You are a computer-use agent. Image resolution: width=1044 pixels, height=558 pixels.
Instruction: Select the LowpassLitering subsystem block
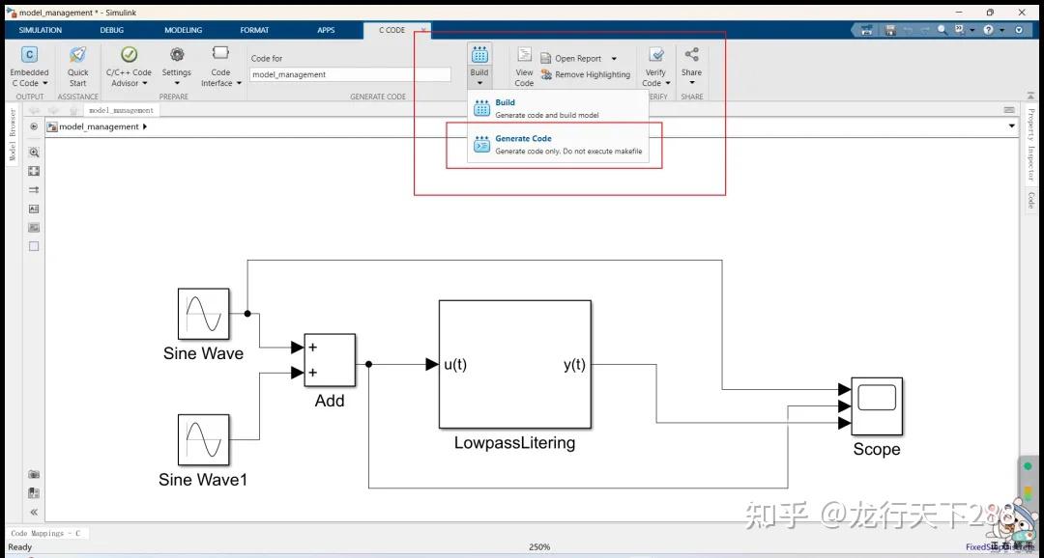coord(514,365)
